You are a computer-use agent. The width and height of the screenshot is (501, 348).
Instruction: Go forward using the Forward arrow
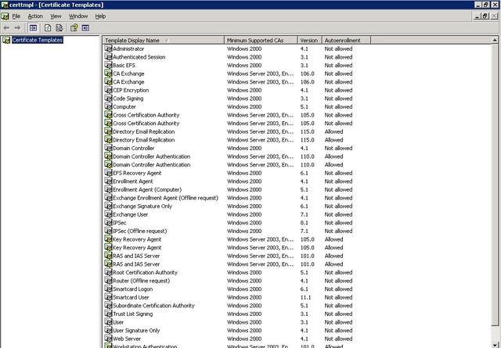click(x=17, y=28)
